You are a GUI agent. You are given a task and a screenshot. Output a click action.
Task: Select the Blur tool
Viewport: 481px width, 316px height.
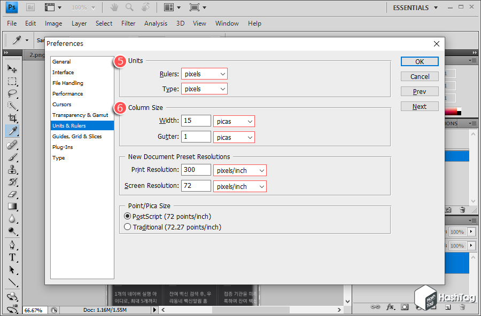12,218
